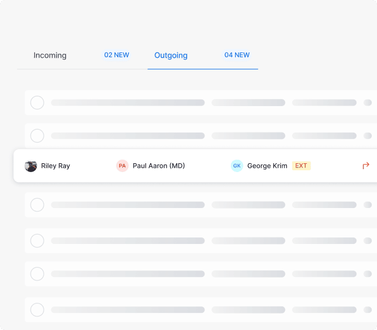Select the circle in the second placeholder row

click(37, 136)
